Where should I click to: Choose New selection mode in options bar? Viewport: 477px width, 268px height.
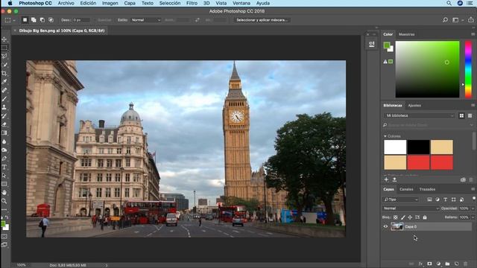[25, 20]
